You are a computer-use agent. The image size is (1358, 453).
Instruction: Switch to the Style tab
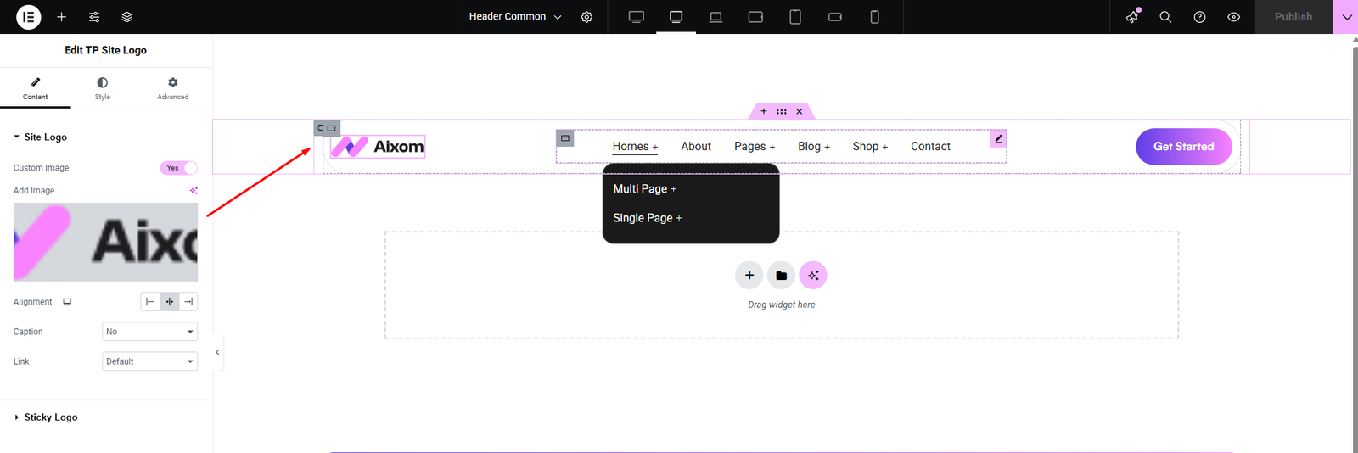[x=102, y=87]
